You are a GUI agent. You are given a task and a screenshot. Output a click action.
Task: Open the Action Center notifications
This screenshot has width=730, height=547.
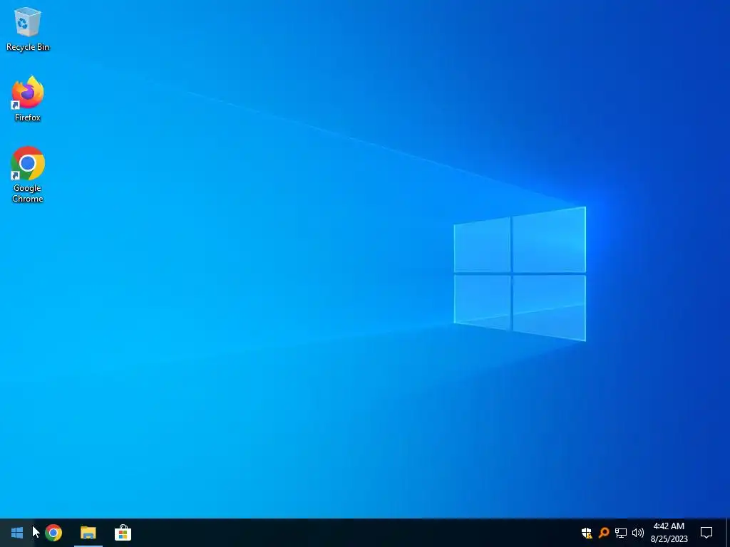(x=706, y=533)
